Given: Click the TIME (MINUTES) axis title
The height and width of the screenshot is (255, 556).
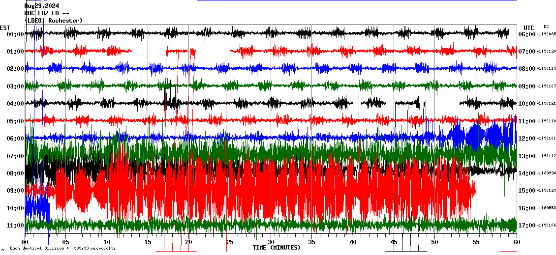Looking at the screenshot, I should coord(277,248).
